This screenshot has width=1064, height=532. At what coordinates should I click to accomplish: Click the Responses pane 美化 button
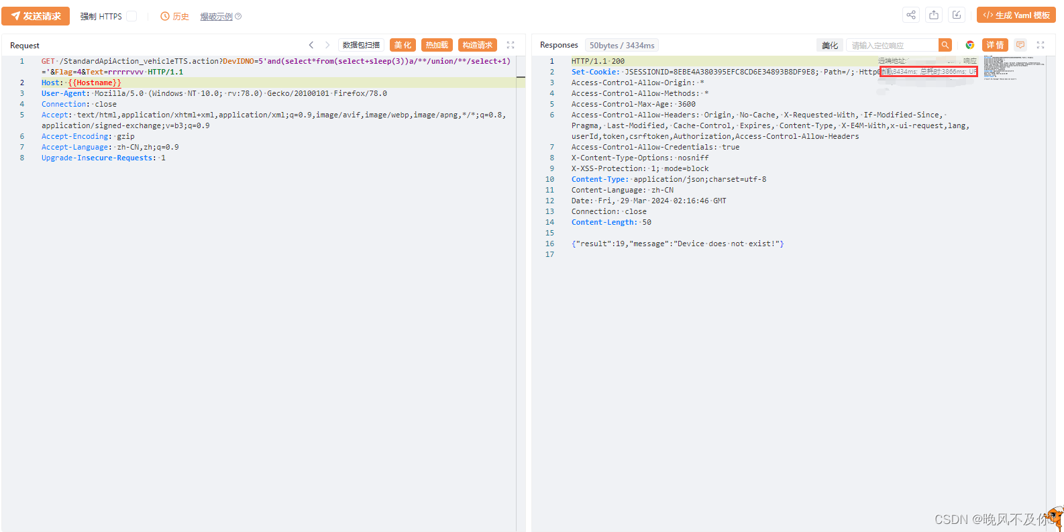point(830,45)
